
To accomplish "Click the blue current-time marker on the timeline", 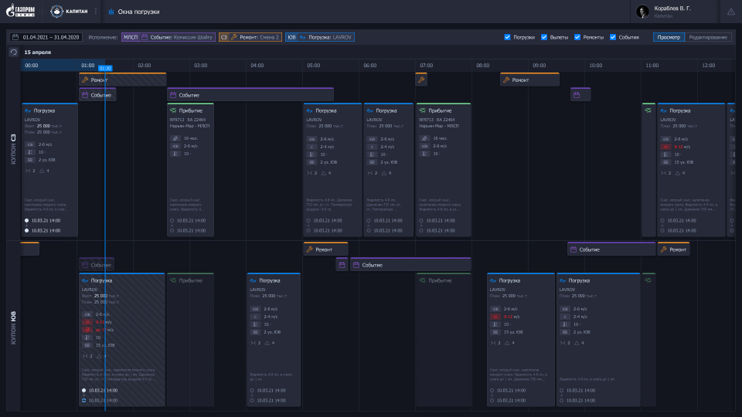I will pyautogui.click(x=105, y=69).
